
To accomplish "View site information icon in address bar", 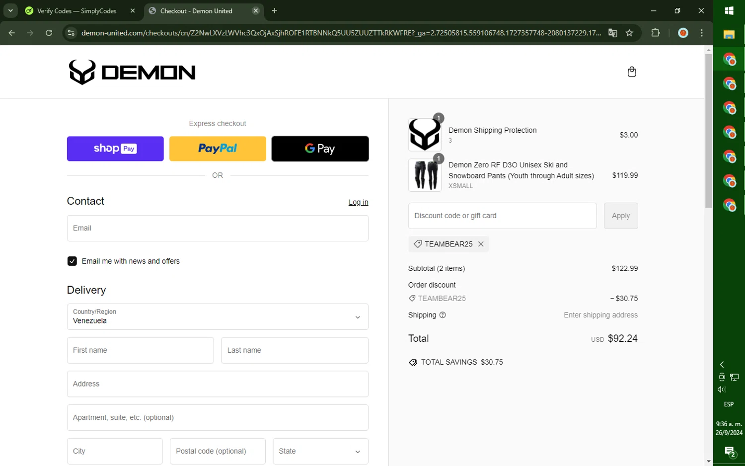I will pos(71,33).
